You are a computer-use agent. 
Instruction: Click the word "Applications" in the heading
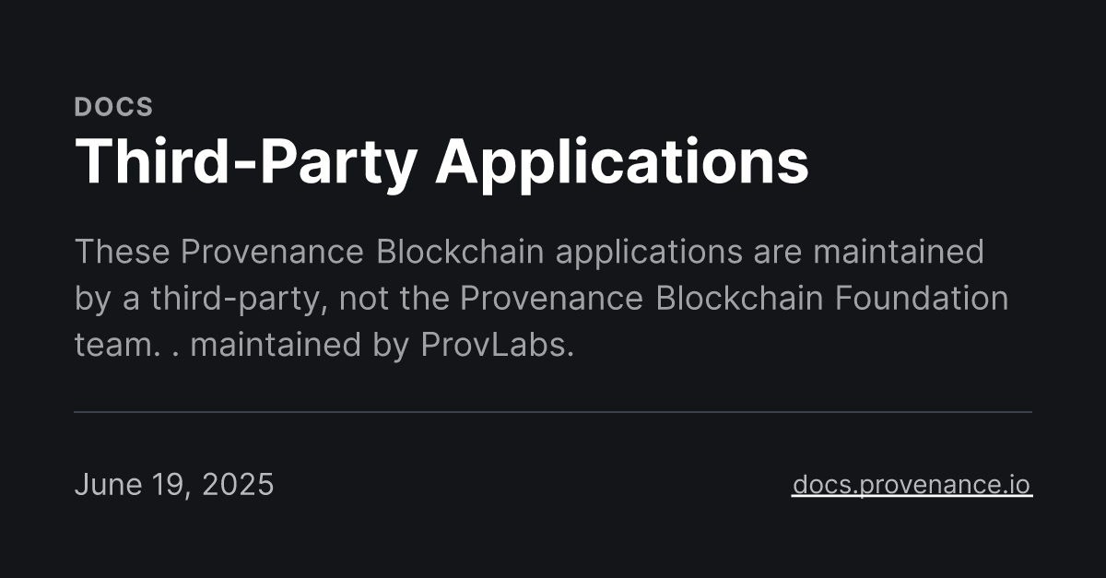(x=622, y=162)
